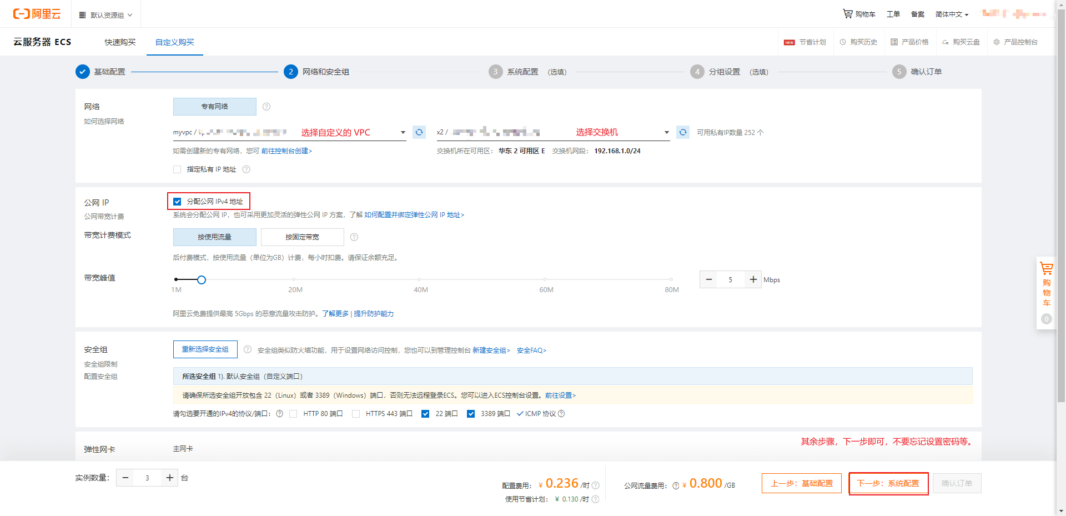Open link about binding elastic public IP
The height and width of the screenshot is (516, 1066).
pos(414,215)
